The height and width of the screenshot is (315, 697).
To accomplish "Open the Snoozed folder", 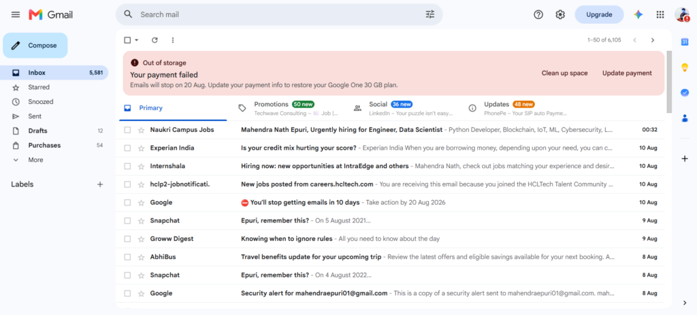I will pyautogui.click(x=54, y=102).
